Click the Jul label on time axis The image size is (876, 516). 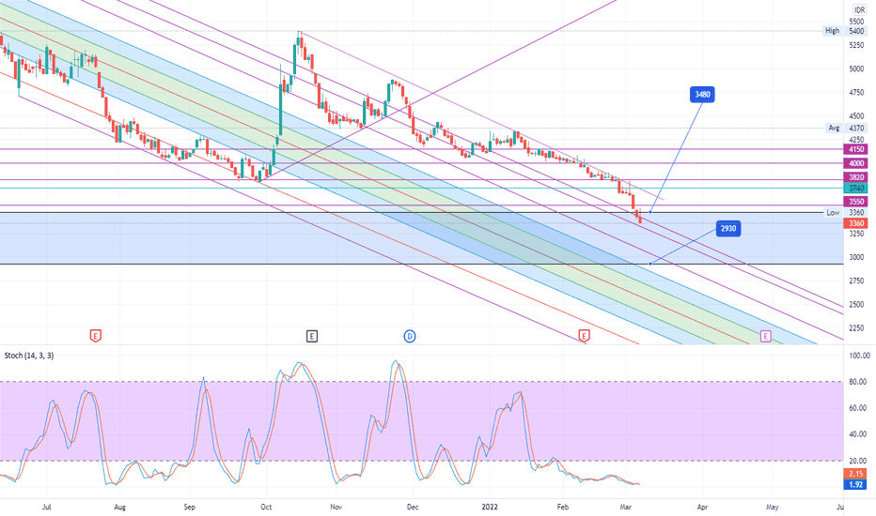(x=46, y=507)
